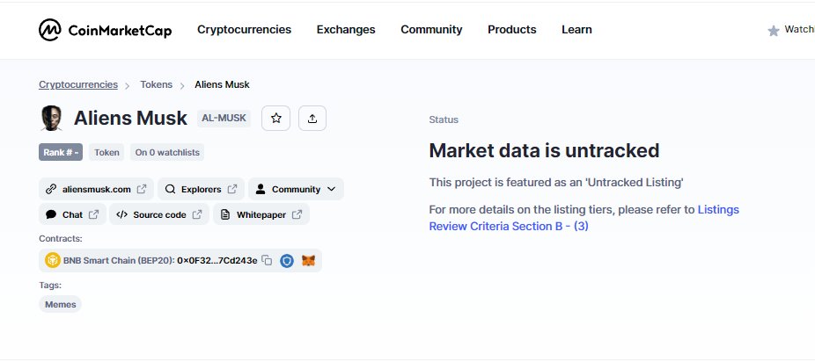
Task: Click the Explorers magnifier icon
Action: point(170,189)
